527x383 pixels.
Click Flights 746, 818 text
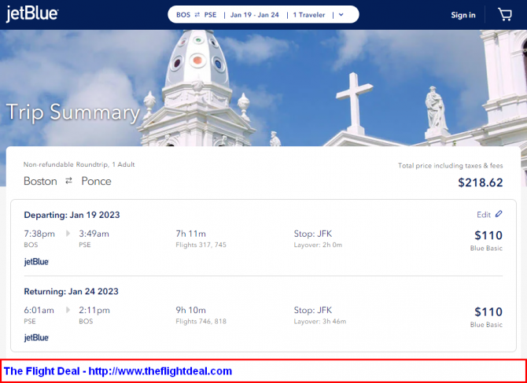201,321
